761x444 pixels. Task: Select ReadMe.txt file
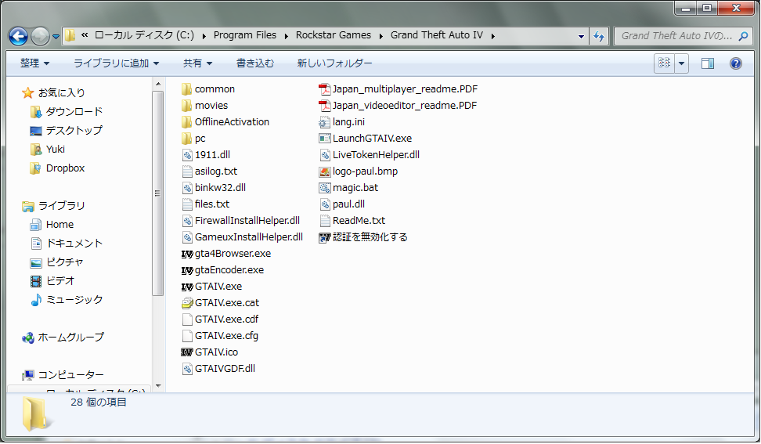(352, 221)
